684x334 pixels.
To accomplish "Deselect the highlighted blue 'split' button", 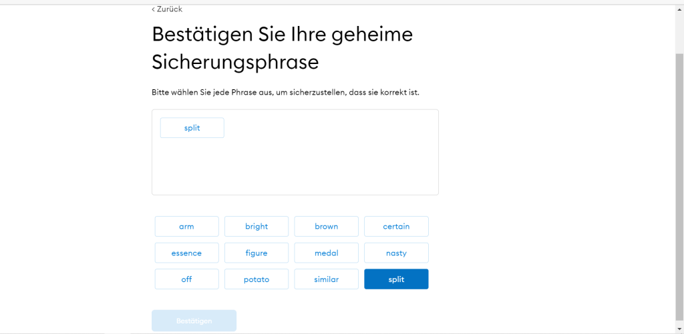I will pyautogui.click(x=396, y=279).
